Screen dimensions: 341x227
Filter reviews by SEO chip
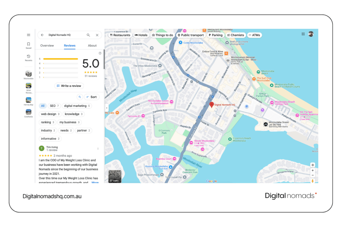(54, 106)
